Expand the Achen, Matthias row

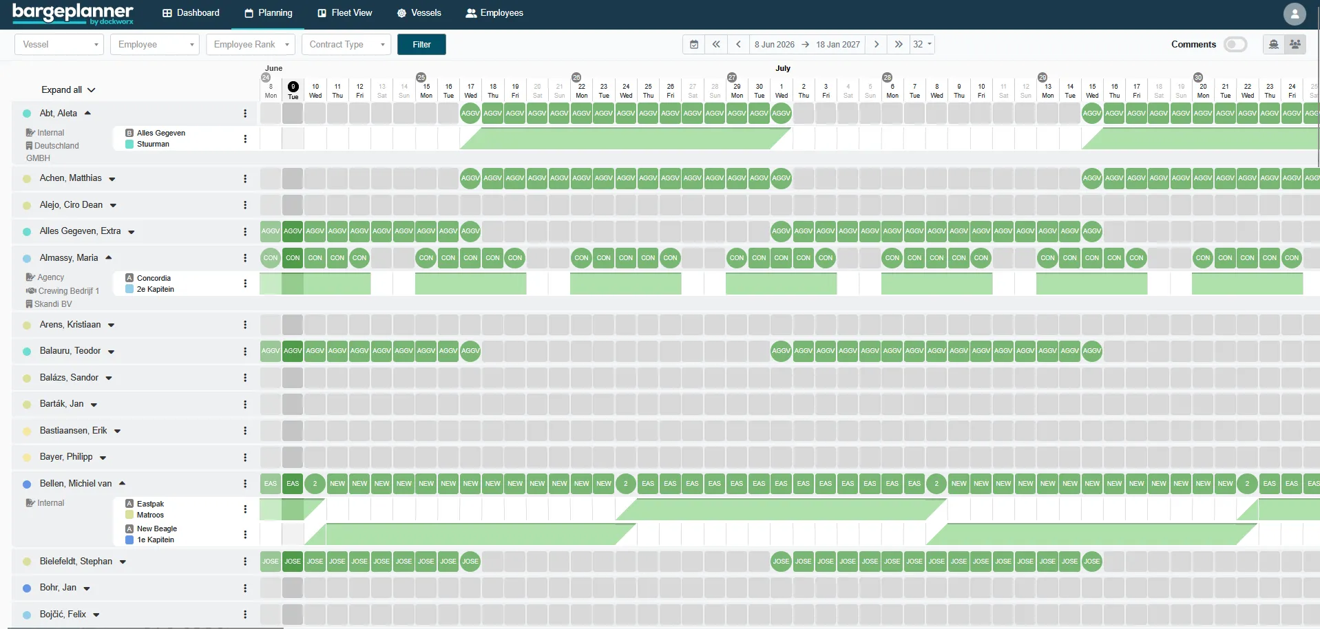point(112,179)
